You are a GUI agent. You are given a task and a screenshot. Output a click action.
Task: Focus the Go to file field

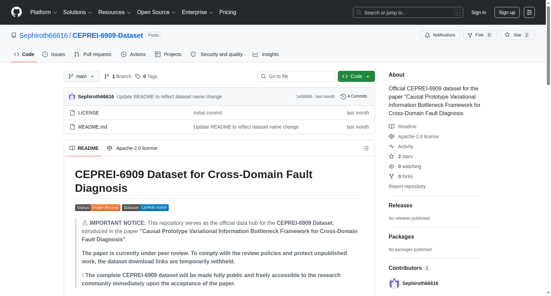[x=296, y=76]
